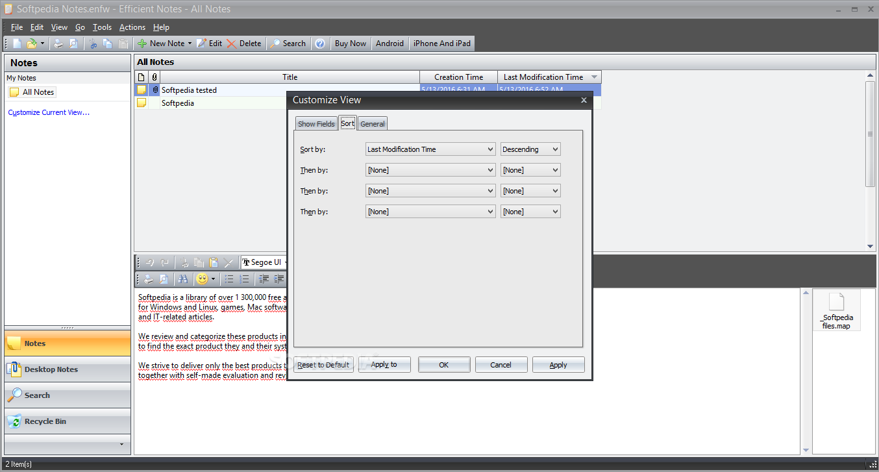Switch to the General tab
Image resolution: width=879 pixels, height=472 pixels.
[373, 124]
